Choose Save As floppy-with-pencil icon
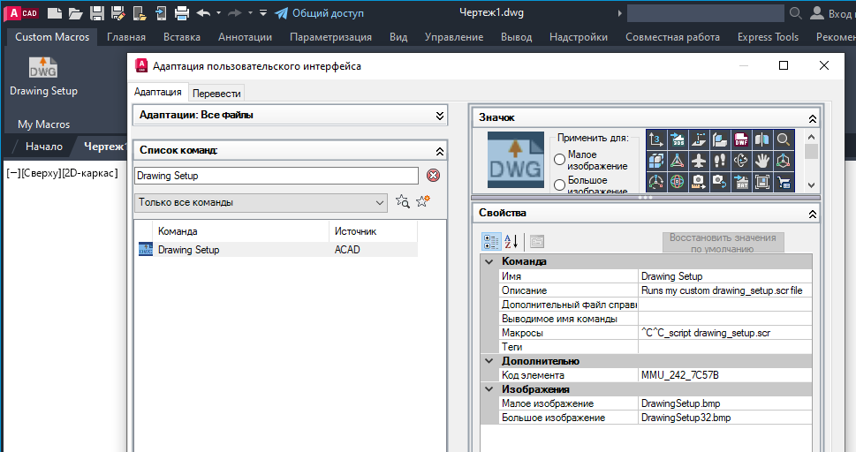 [117, 13]
